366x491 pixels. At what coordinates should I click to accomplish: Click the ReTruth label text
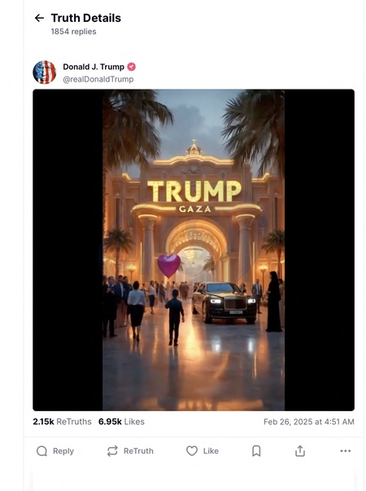138,451
